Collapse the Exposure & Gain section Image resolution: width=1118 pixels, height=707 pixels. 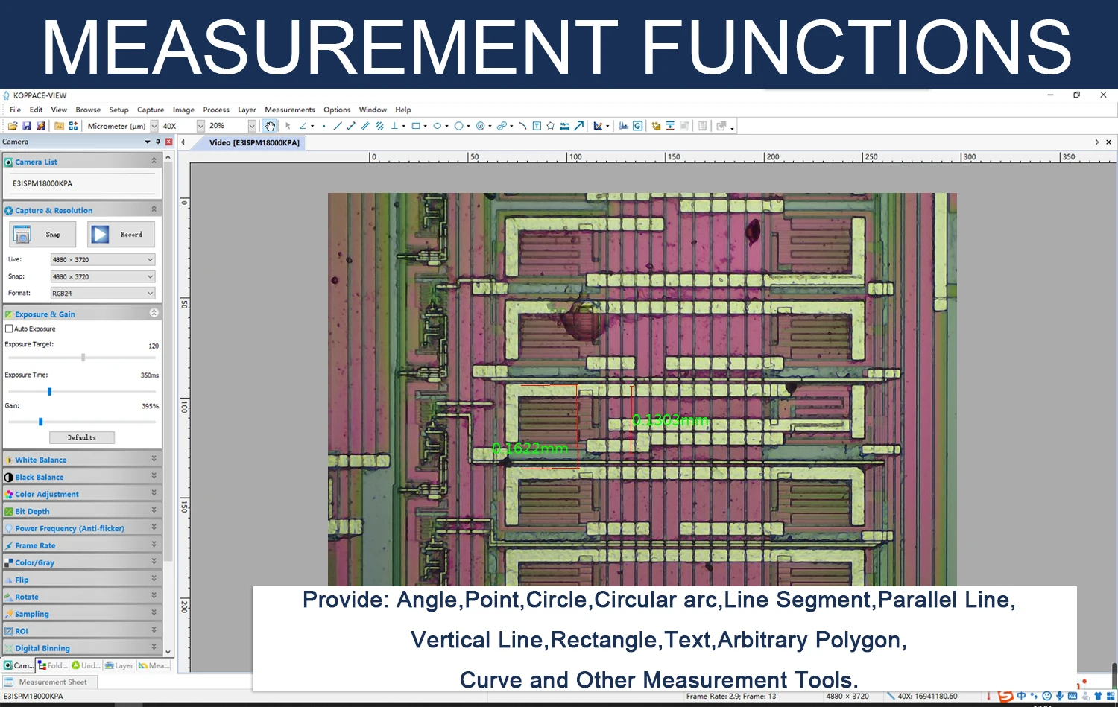pyautogui.click(x=154, y=313)
